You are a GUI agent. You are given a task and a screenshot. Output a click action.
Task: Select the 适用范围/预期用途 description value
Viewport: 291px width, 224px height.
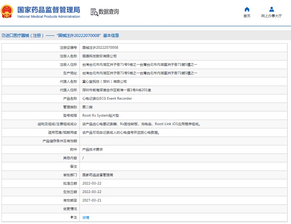tap(121, 132)
